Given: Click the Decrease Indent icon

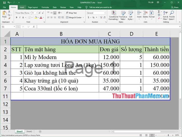Looking at the screenshot, I should (59, 17).
